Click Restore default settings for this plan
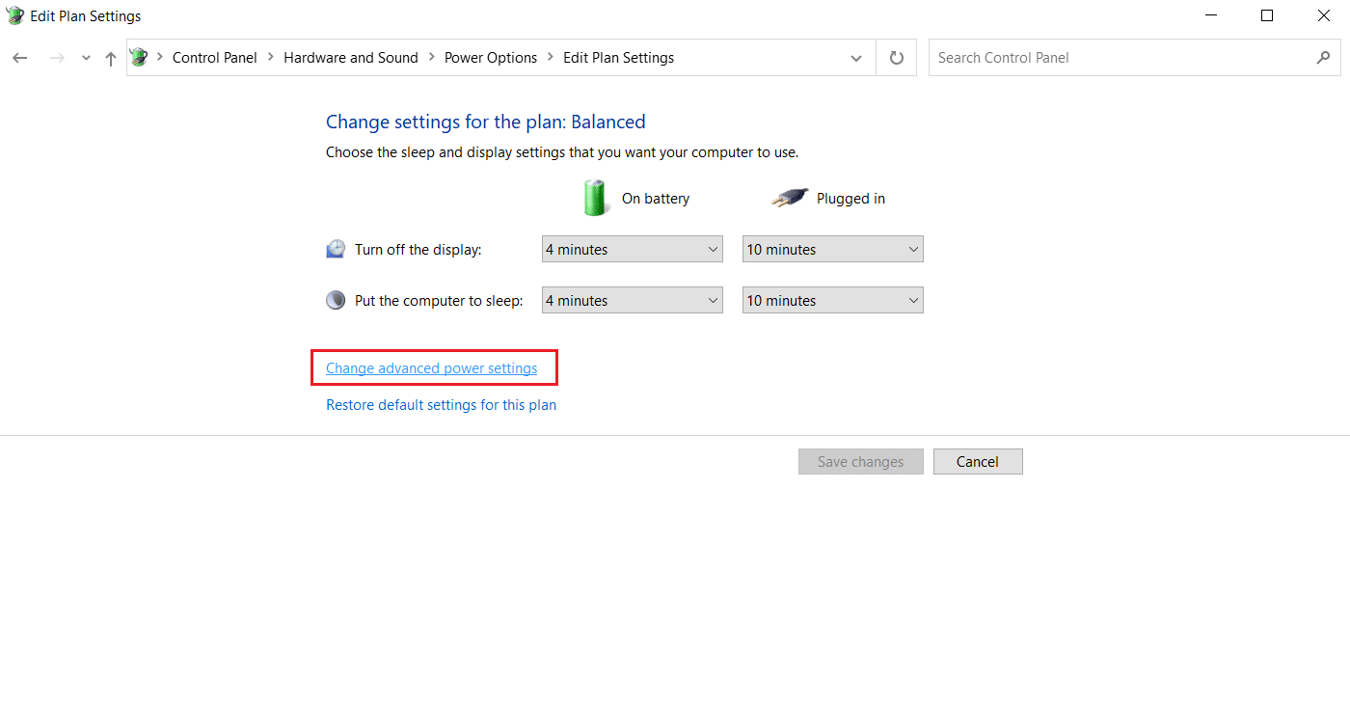Image resolution: width=1350 pixels, height=706 pixels. (x=442, y=405)
